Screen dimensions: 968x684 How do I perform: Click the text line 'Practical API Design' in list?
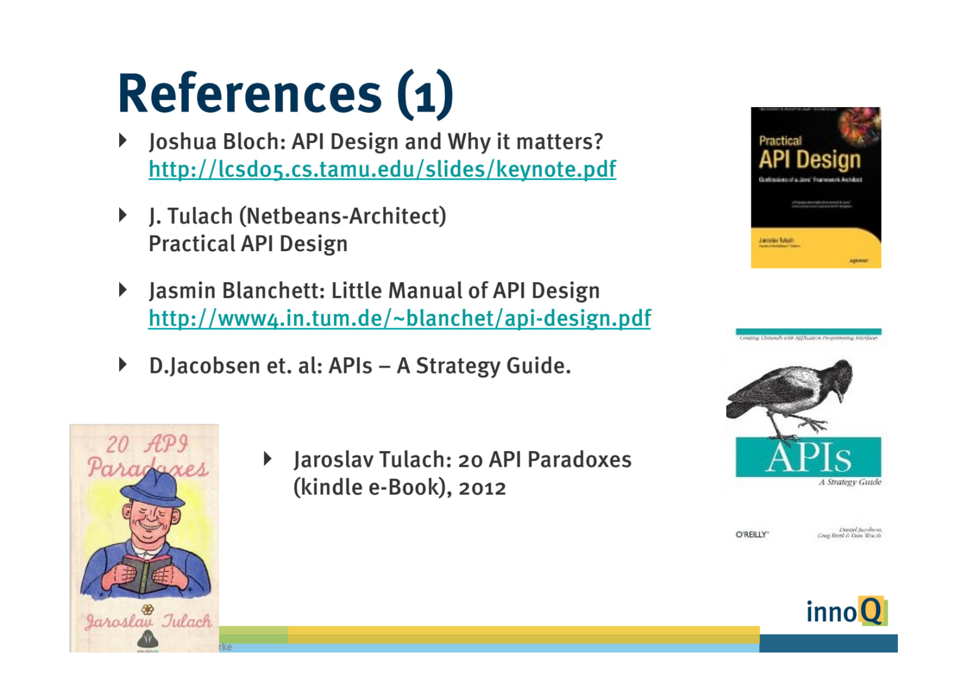coord(248,244)
